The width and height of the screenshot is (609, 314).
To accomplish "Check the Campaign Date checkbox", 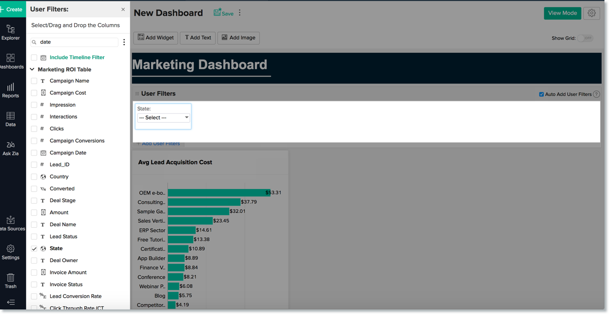I will coord(34,153).
